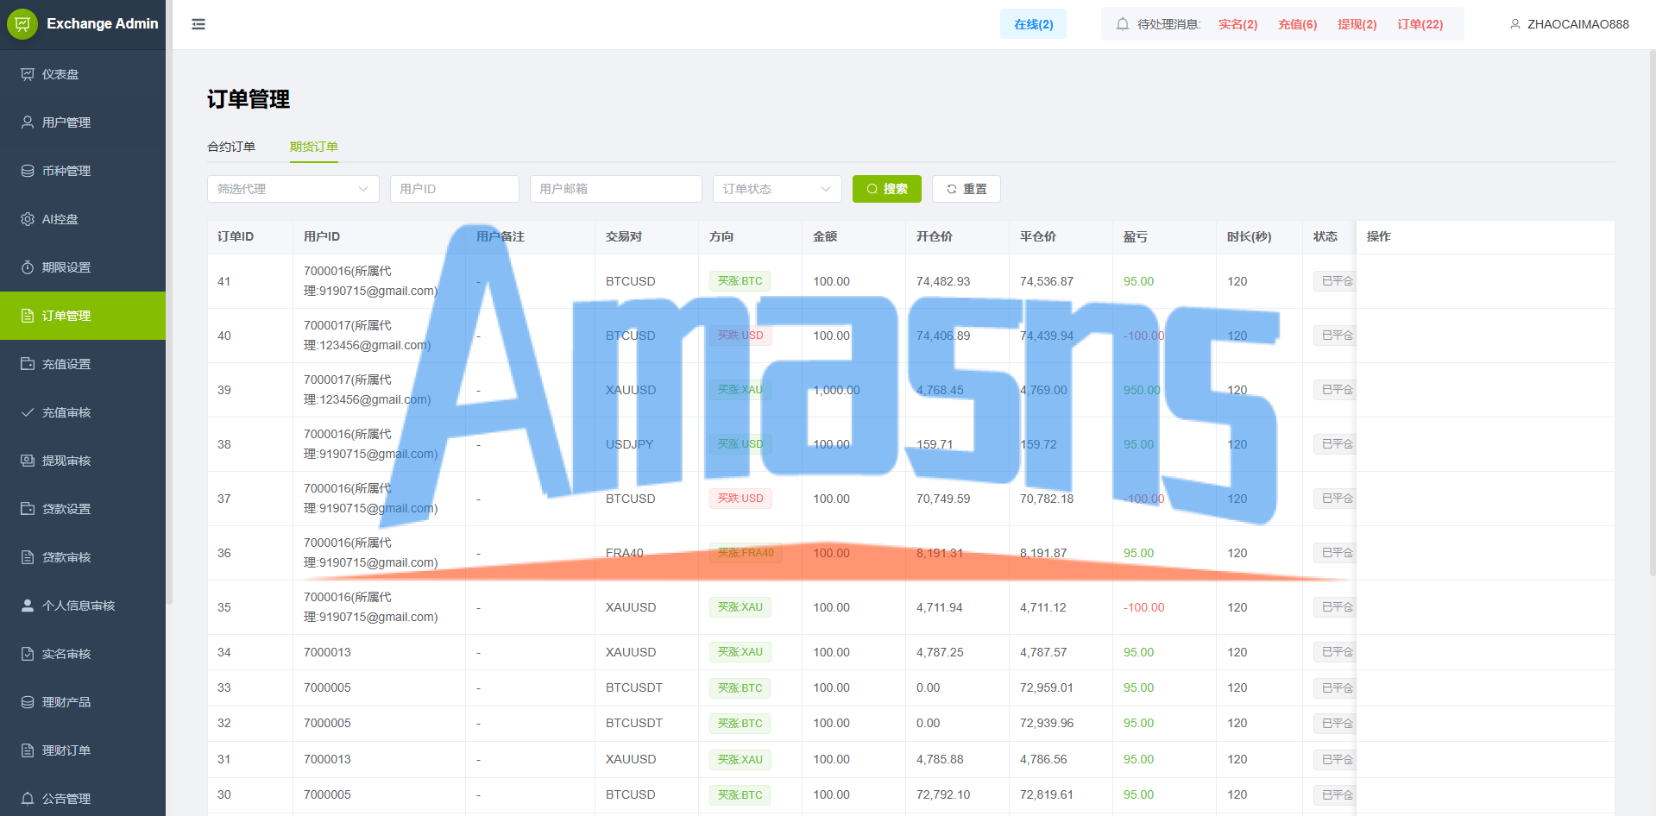Switch to the 合约订单 tab
Viewport: 1656px width, 816px height.
tap(231, 147)
